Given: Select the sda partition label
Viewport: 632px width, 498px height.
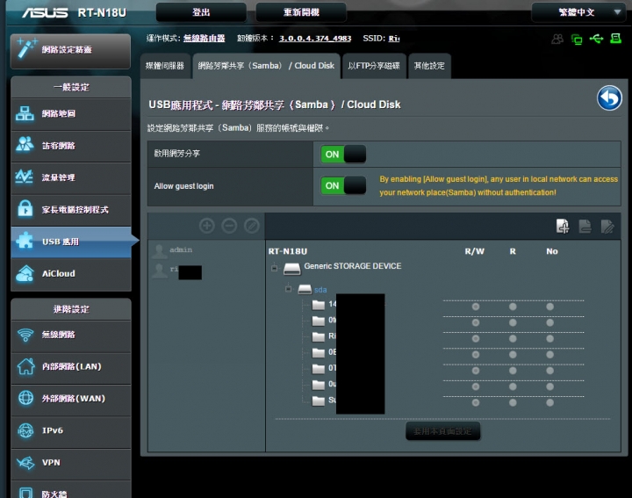Looking at the screenshot, I should point(320,290).
